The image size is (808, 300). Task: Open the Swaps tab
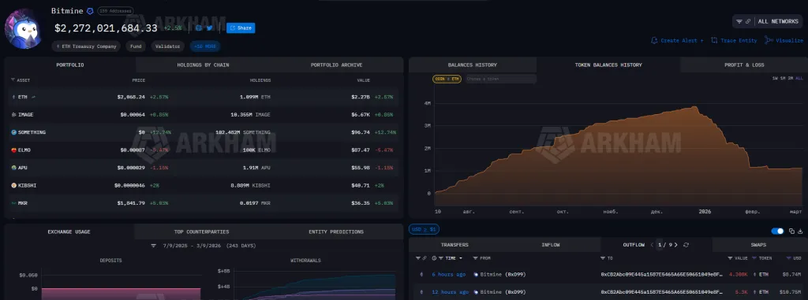click(758, 245)
